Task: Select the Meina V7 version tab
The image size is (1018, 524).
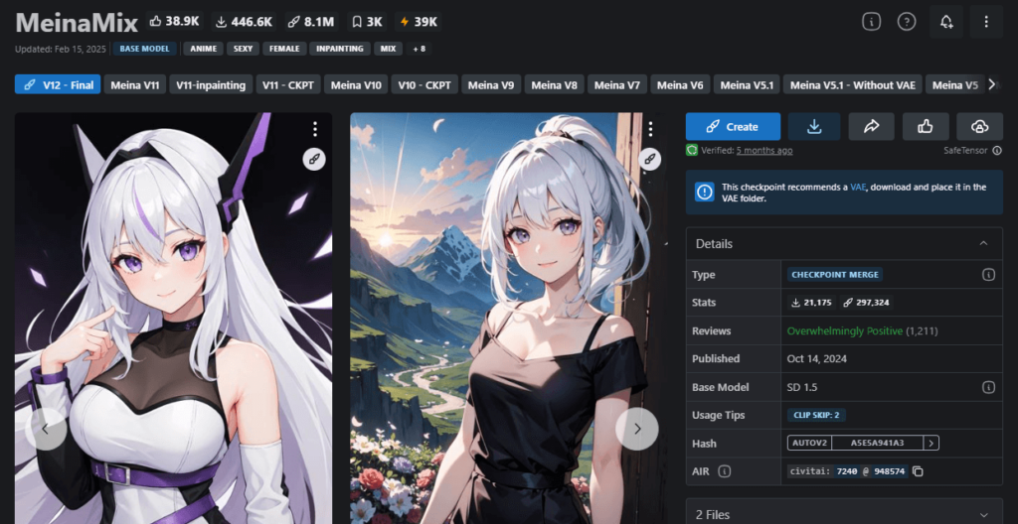Action: point(616,84)
